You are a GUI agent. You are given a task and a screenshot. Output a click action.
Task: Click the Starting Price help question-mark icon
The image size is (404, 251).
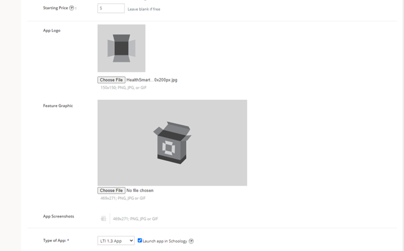click(71, 8)
